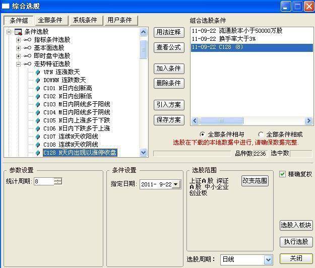Click the key icon beside 走势特征选股

(x=27, y=64)
